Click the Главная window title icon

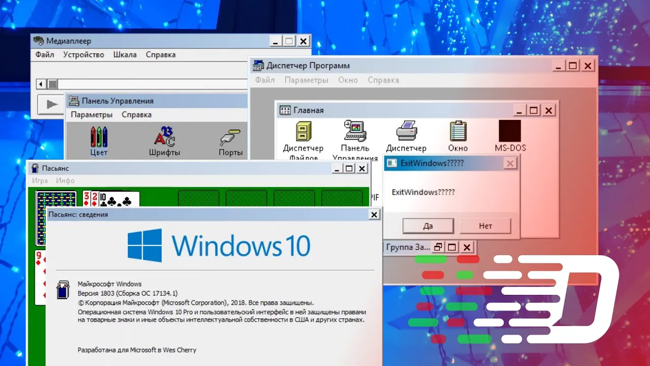click(x=285, y=110)
